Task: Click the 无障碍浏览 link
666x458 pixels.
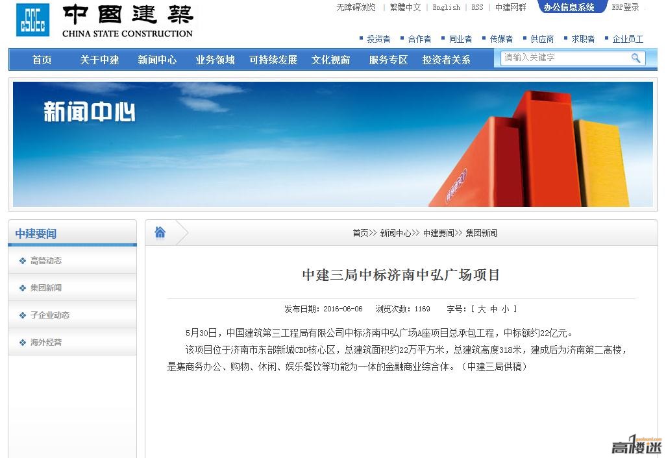Action: click(356, 7)
